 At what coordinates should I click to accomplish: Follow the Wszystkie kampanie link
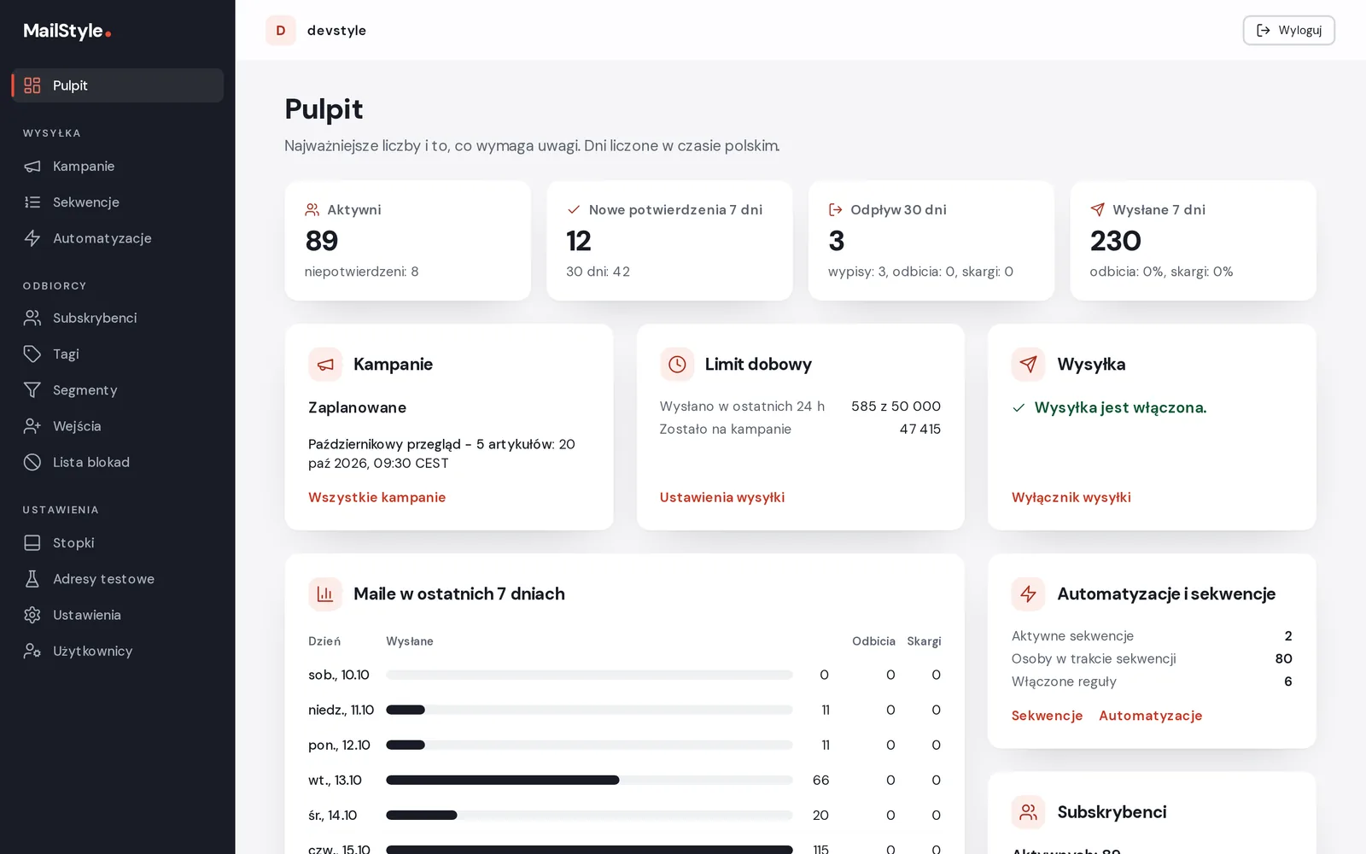[x=377, y=497]
